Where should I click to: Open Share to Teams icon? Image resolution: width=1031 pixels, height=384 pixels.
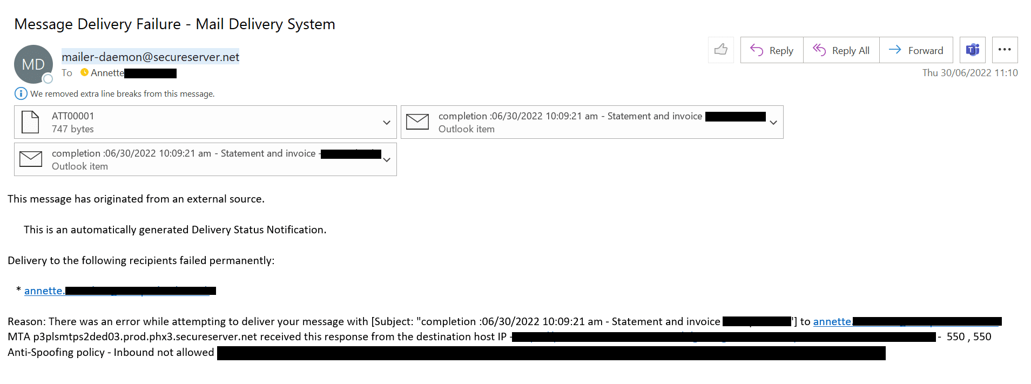coord(972,50)
